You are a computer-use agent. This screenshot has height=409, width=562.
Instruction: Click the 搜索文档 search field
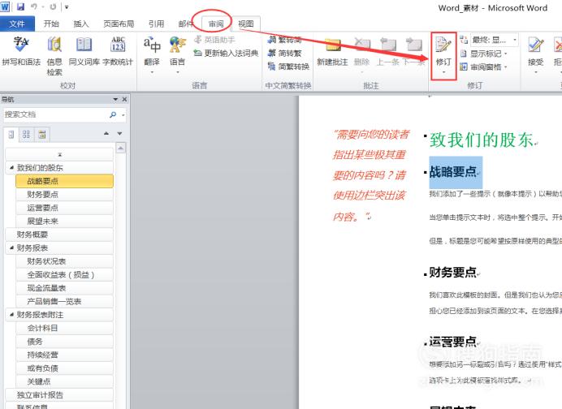[x=54, y=114]
